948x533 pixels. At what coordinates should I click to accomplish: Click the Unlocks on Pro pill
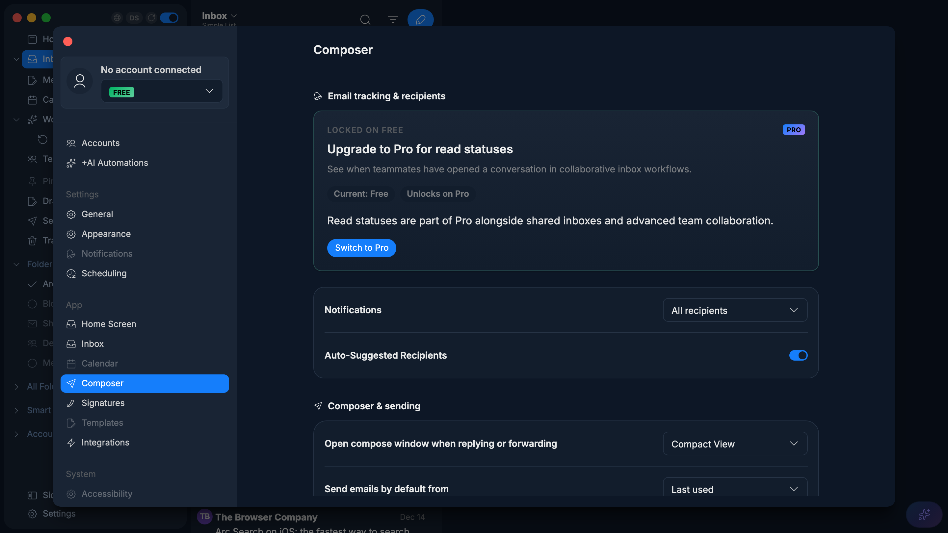point(437,194)
